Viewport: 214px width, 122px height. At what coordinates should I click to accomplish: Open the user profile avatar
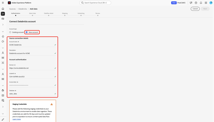[211, 3]
